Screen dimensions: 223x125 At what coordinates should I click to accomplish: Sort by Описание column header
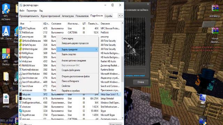tap(110, 24)
